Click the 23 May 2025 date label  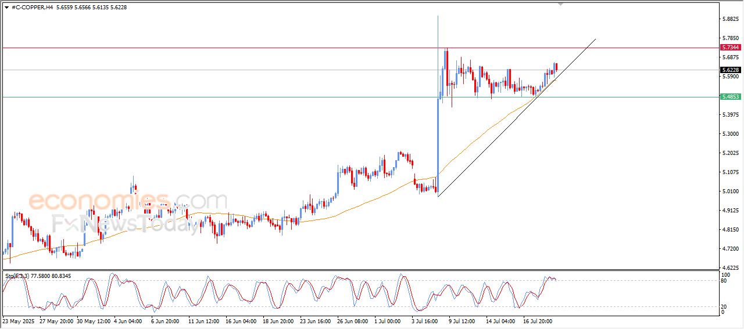click(19, 321)
